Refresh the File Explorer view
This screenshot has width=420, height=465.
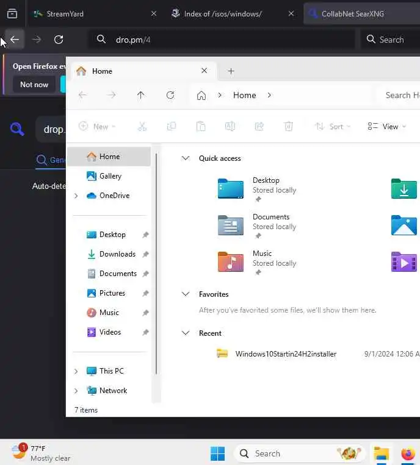(x=170, y=95)
